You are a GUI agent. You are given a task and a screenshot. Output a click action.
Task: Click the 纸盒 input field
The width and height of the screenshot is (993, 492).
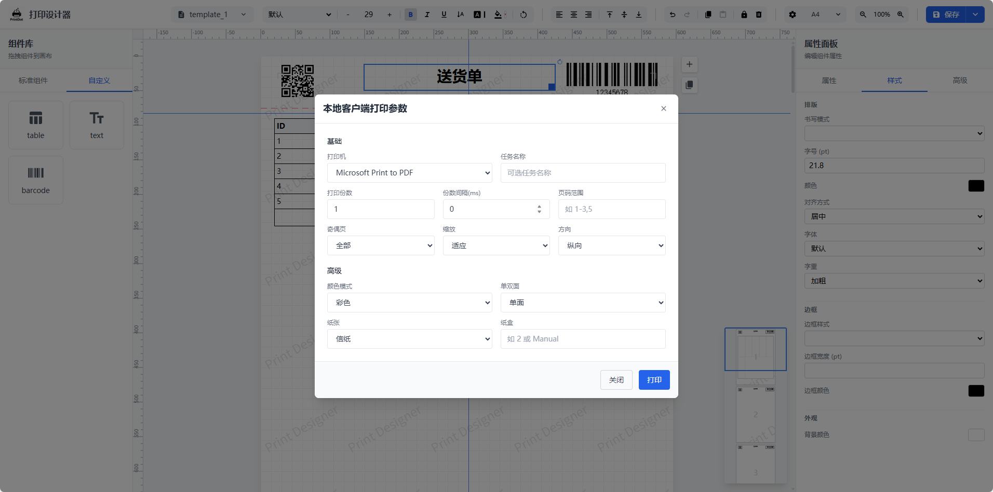tap(583, 339)
